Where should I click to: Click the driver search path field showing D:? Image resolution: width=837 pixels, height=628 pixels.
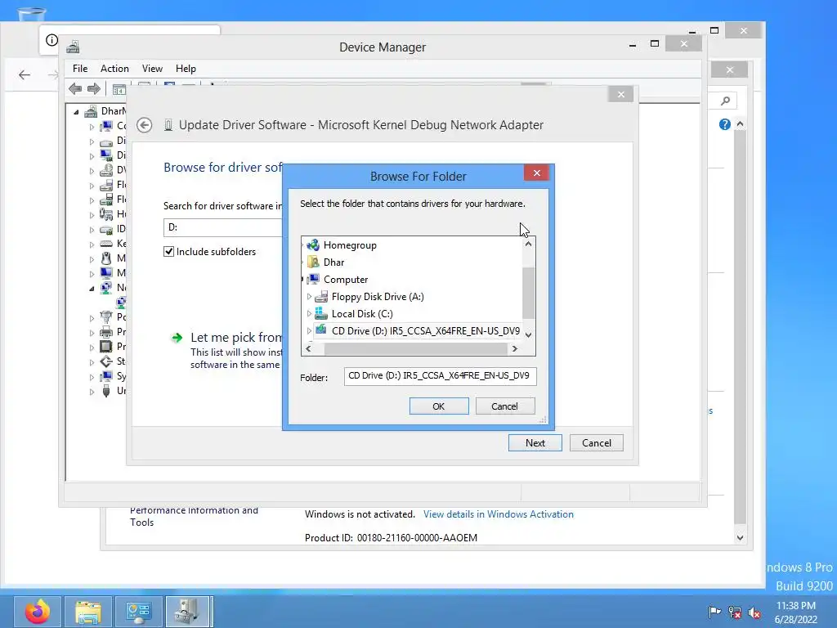(x=222, y=227)
